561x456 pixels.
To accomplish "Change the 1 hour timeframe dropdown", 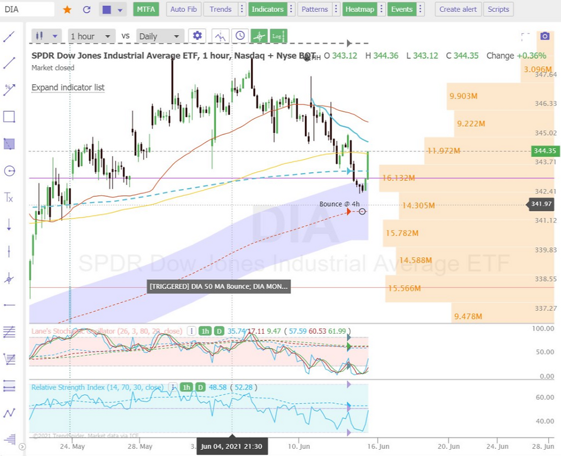I will tap(91, 36).
